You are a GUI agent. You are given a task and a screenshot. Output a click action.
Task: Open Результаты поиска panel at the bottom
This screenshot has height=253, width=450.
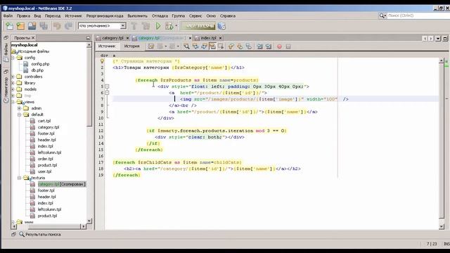[x=40, y=234]
